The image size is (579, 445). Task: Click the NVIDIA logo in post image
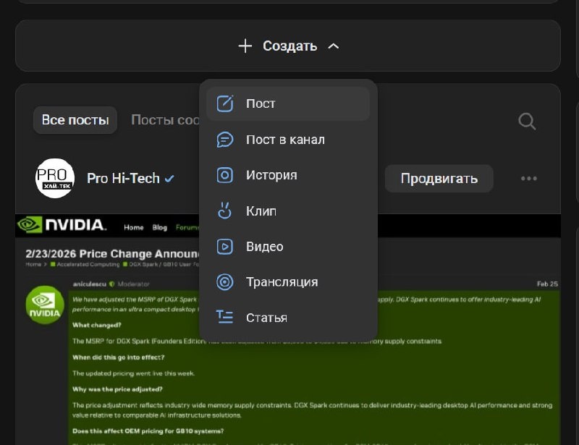tap(62, 224)
